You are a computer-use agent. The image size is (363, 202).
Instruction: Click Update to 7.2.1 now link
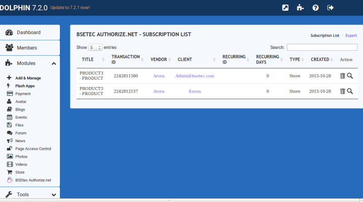click(70, 8)
